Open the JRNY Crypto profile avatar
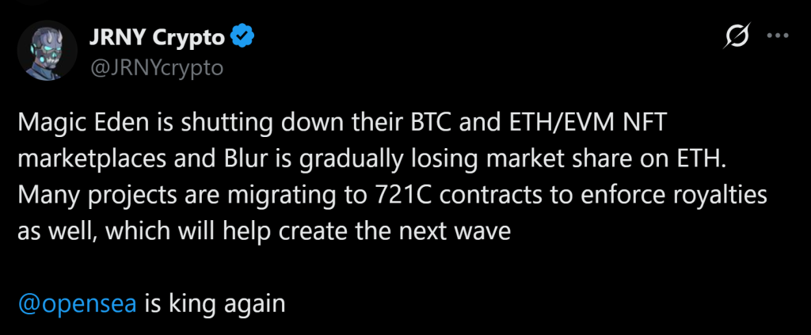The width and height of the screenshot is (811, 335). 47,51
